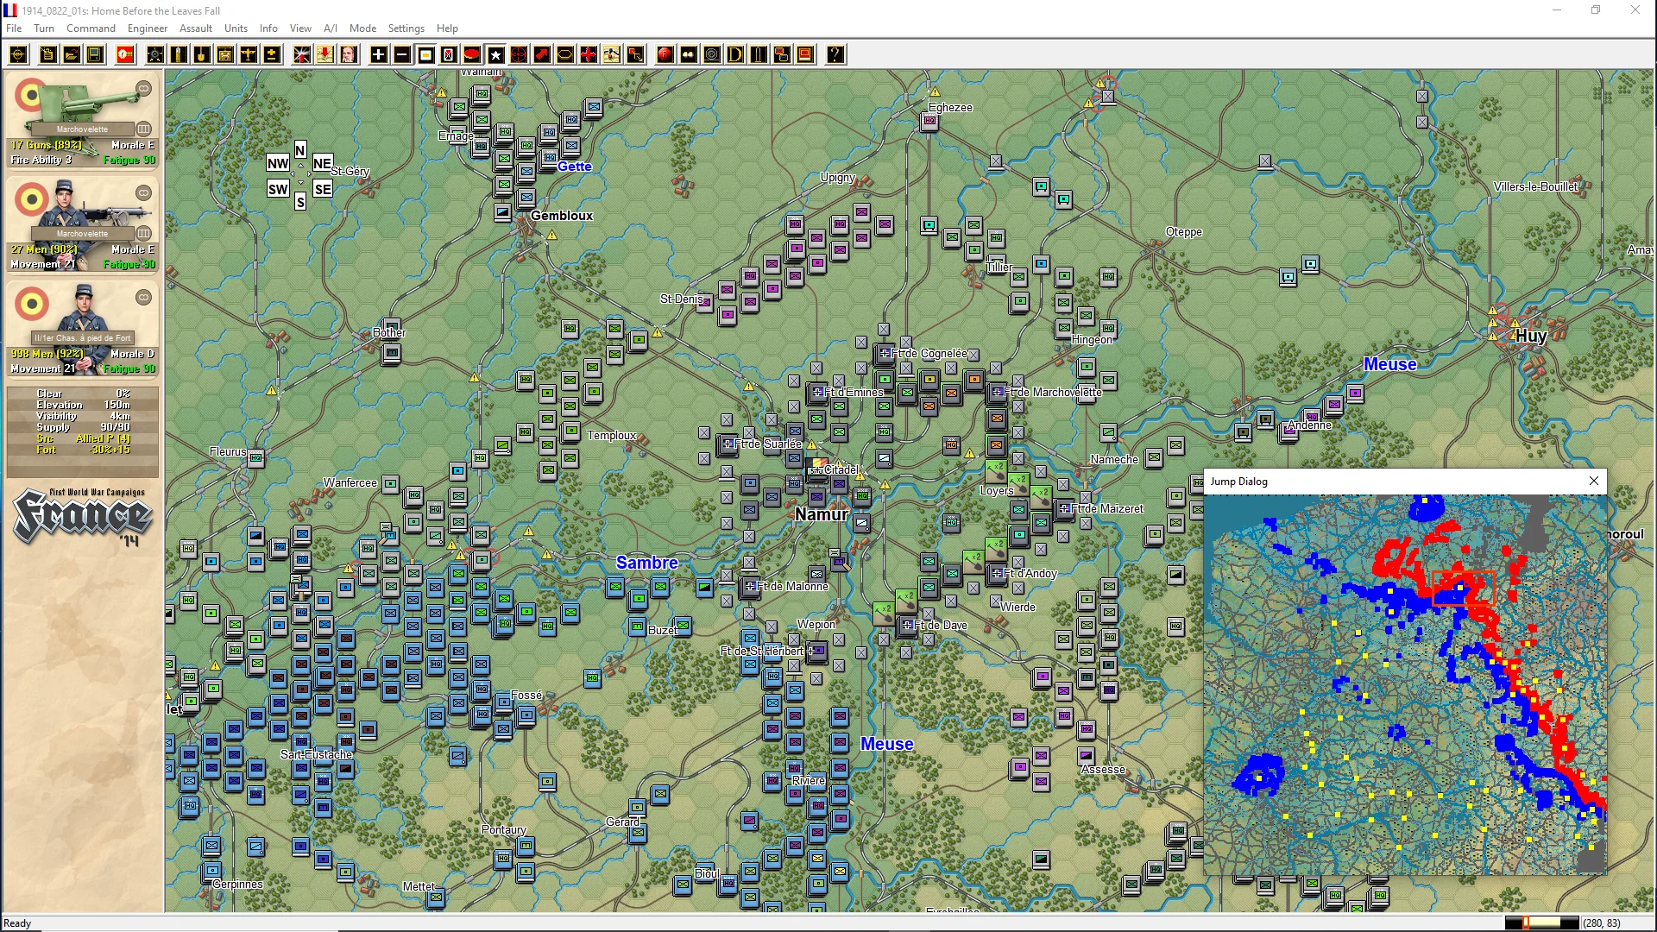The height and width of the screenshot is (932, 1657).
Task: Click the red F circle toolbar icon
Action: point(665,55)
